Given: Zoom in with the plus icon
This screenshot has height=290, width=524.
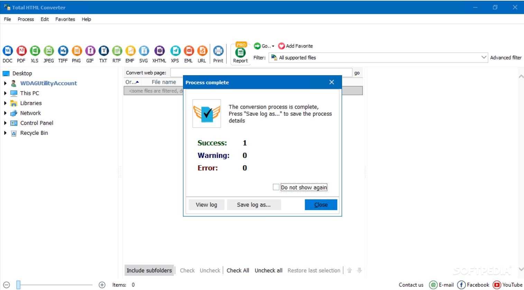Looking at the screenshot, I should [102, 285].
